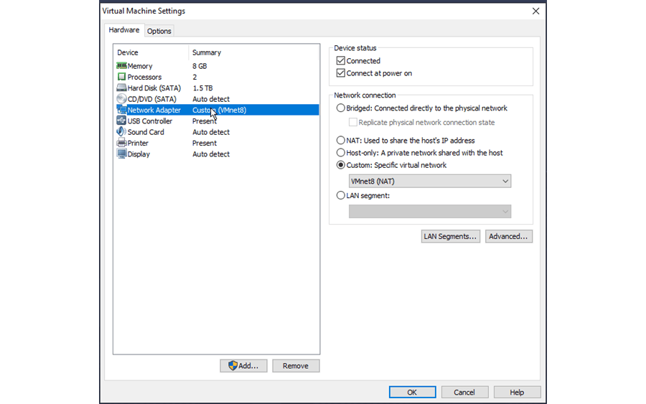
Task: Check Replicate physical network connection state
Action: point(353,122)
